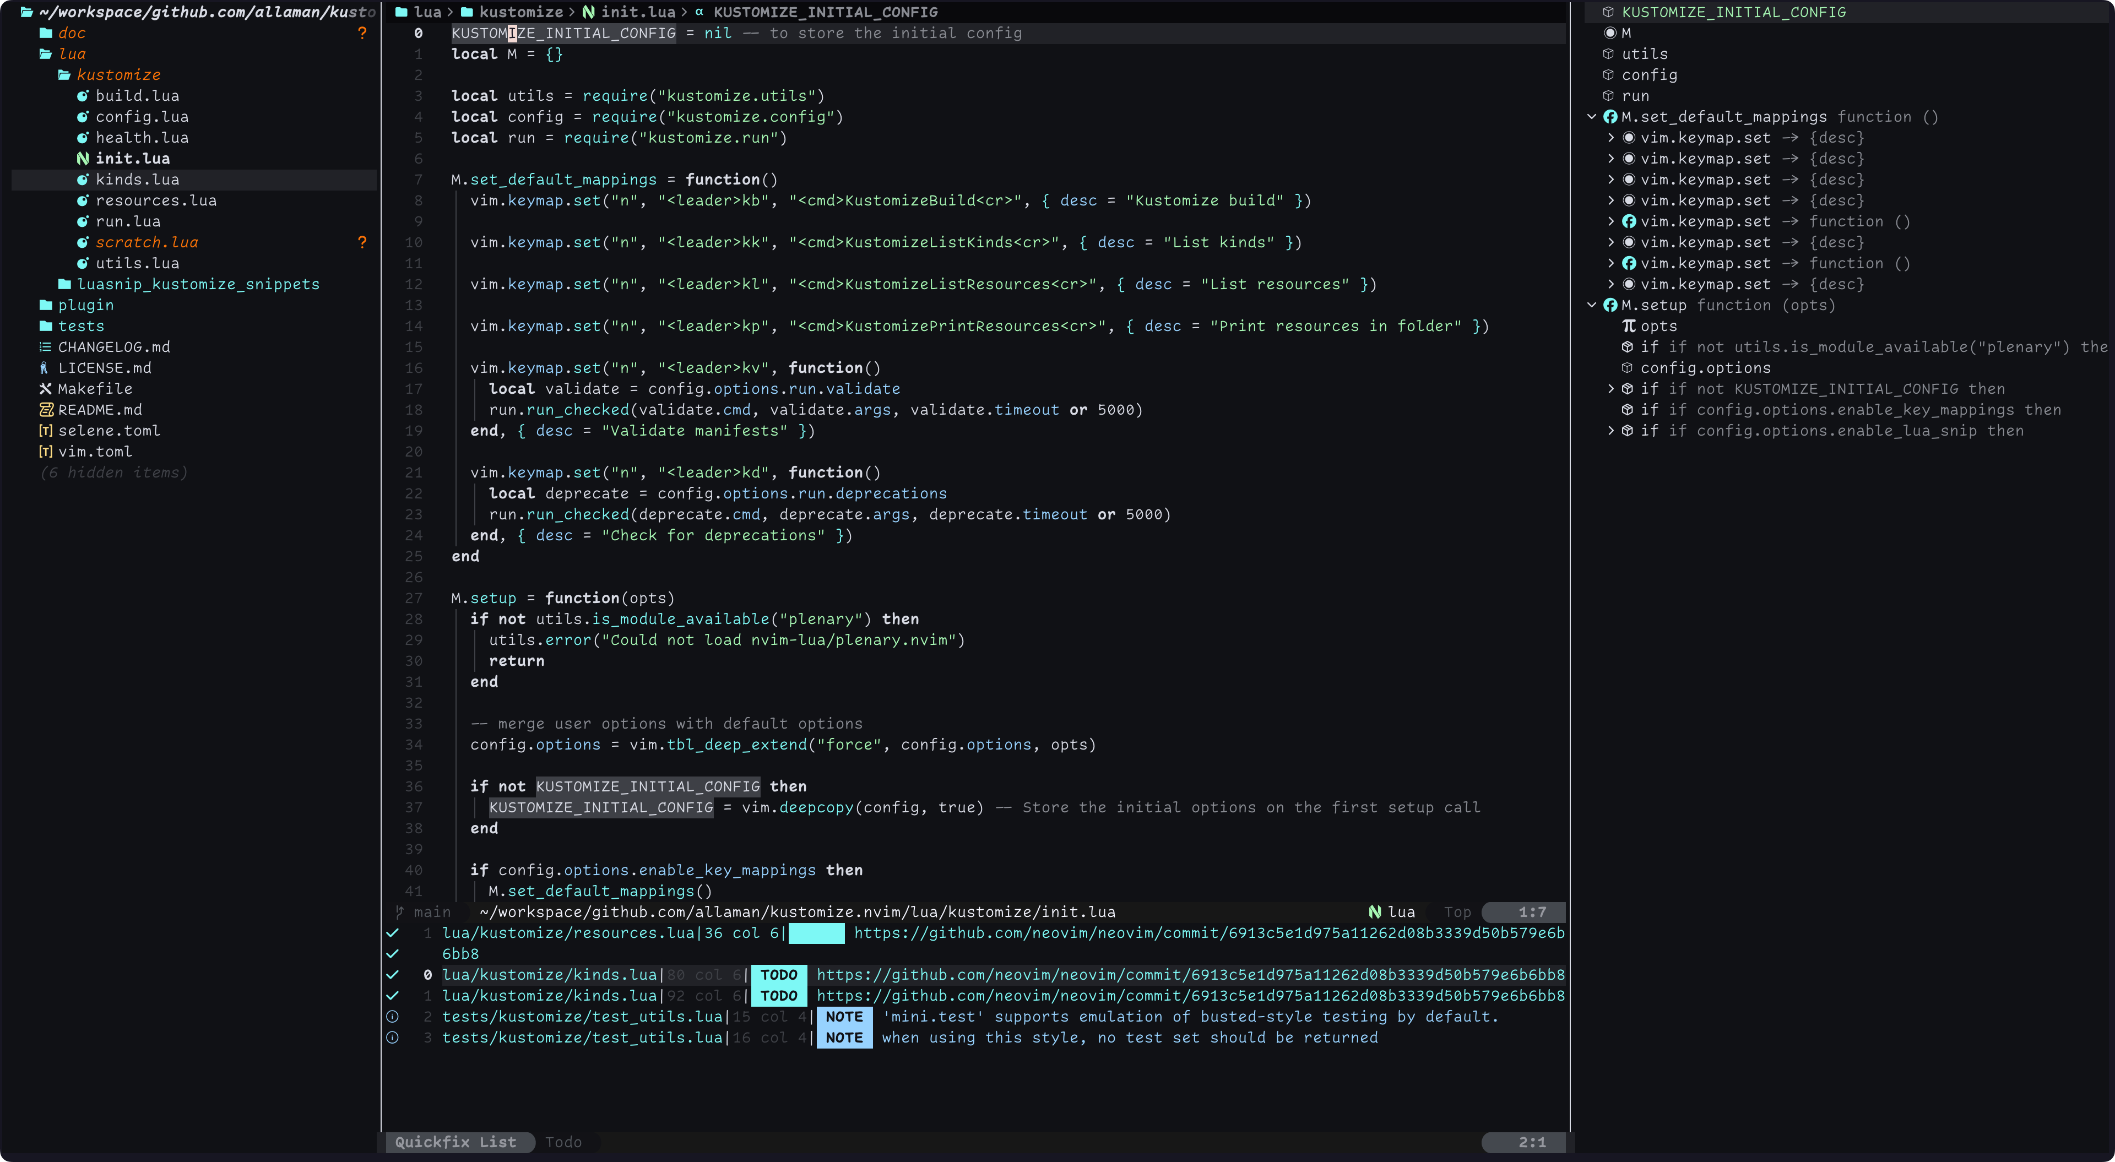Select config.options entry in outline

(x=1705, y=368)
